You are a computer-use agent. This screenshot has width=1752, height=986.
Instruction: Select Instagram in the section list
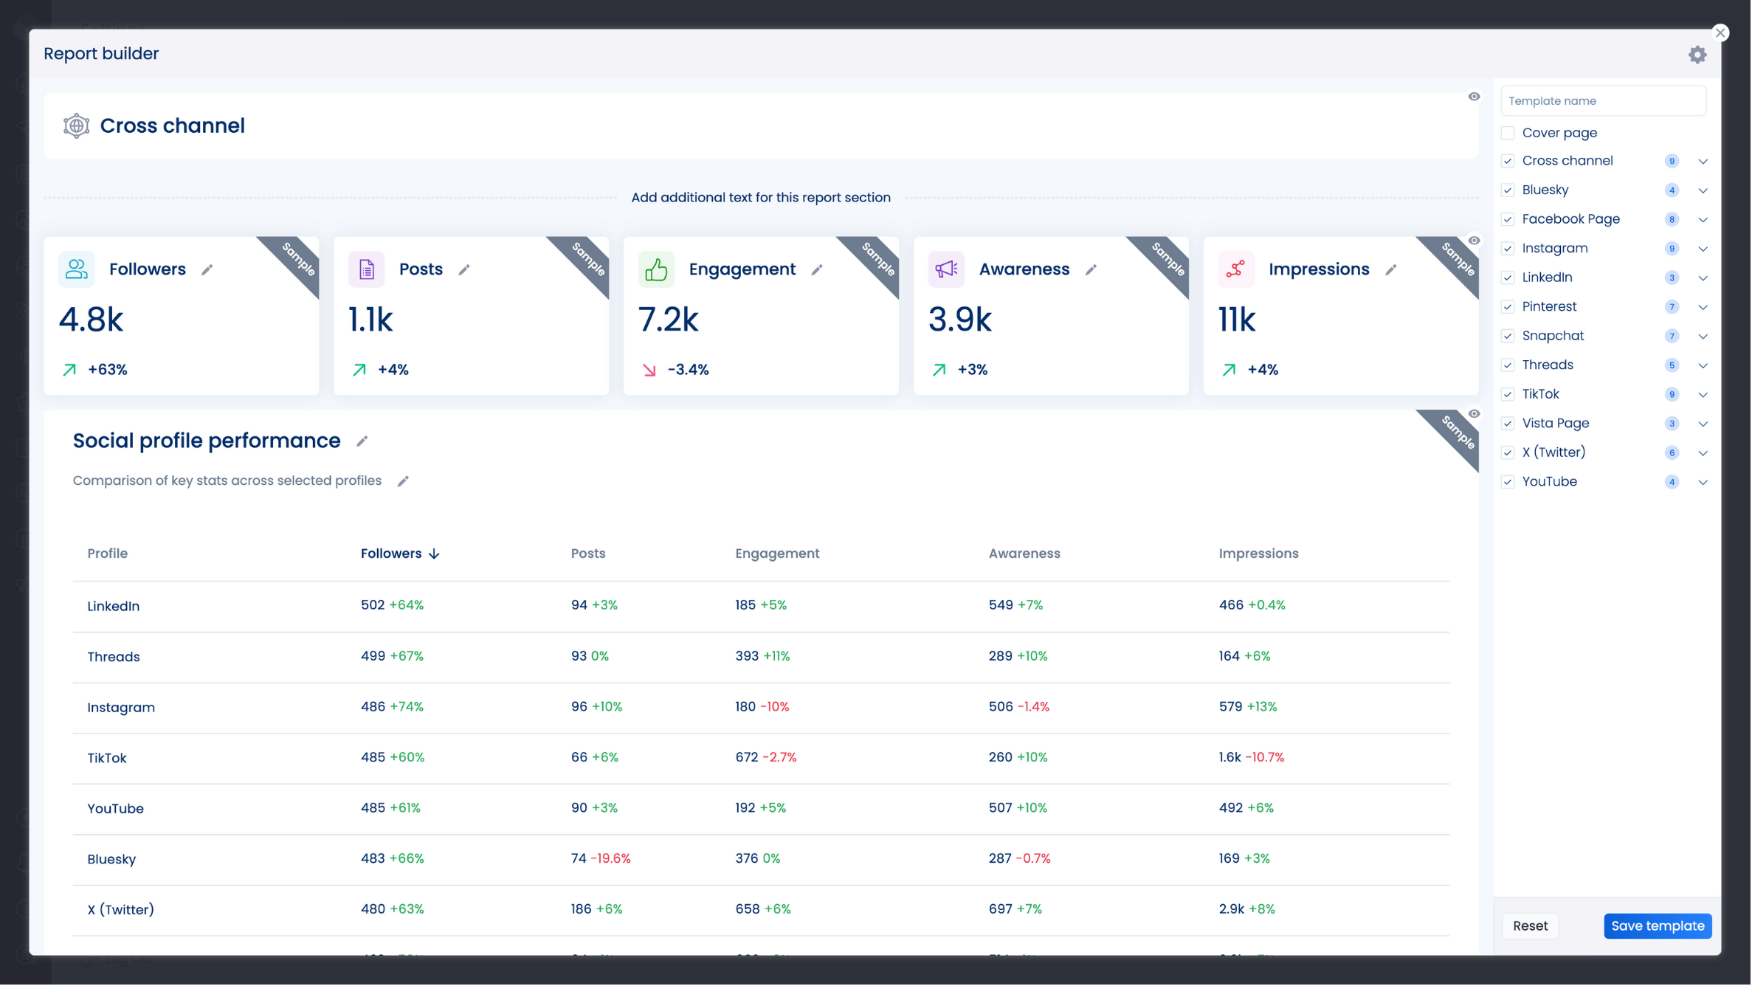click(1556, 248)
